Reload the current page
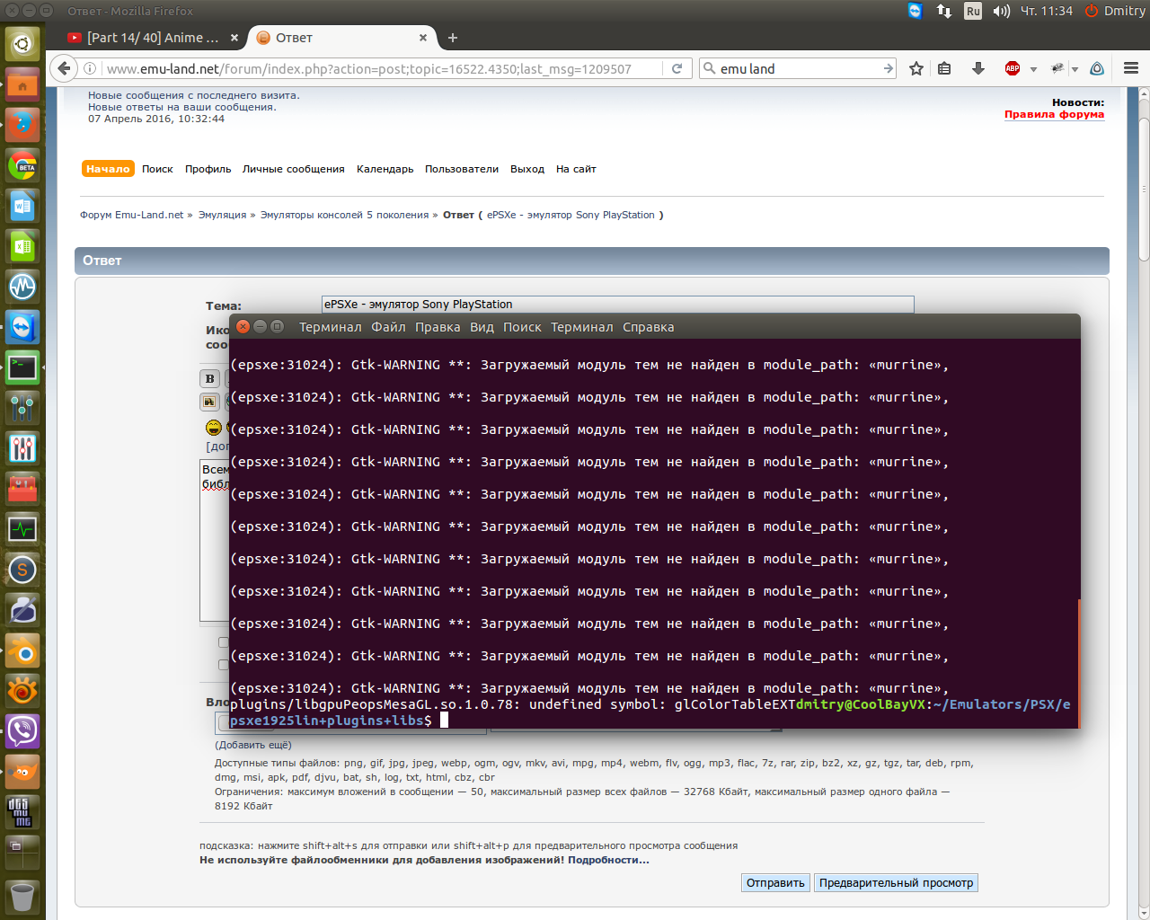This screenshot has height=920, width=1150. 677,68
